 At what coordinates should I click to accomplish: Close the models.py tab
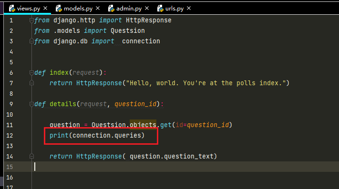[98, 8]
